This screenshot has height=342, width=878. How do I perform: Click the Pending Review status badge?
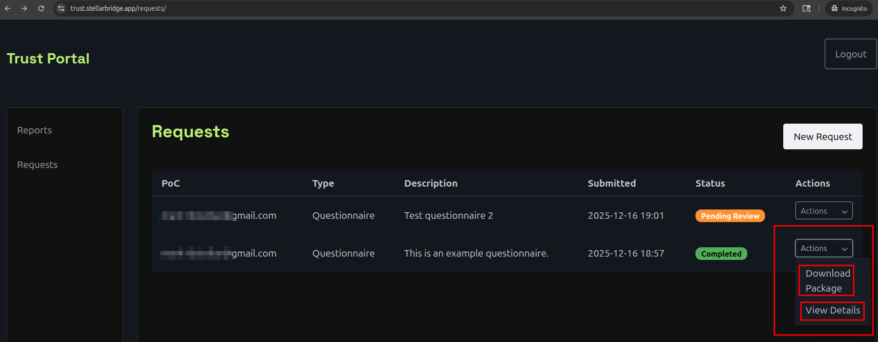[x=730, y=216]
